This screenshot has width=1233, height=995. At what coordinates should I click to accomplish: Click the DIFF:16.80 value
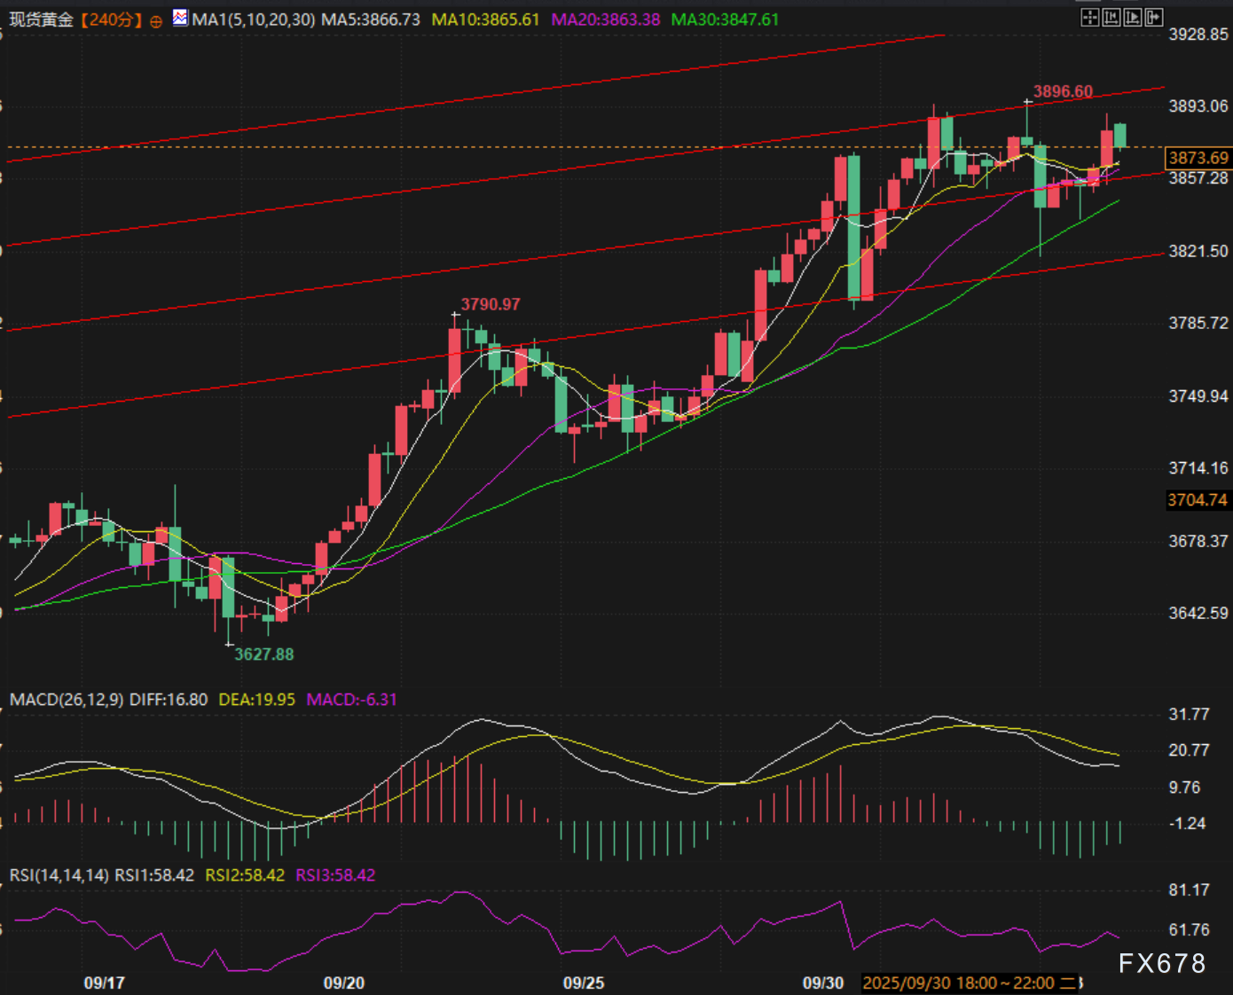(x=169, y=700)
